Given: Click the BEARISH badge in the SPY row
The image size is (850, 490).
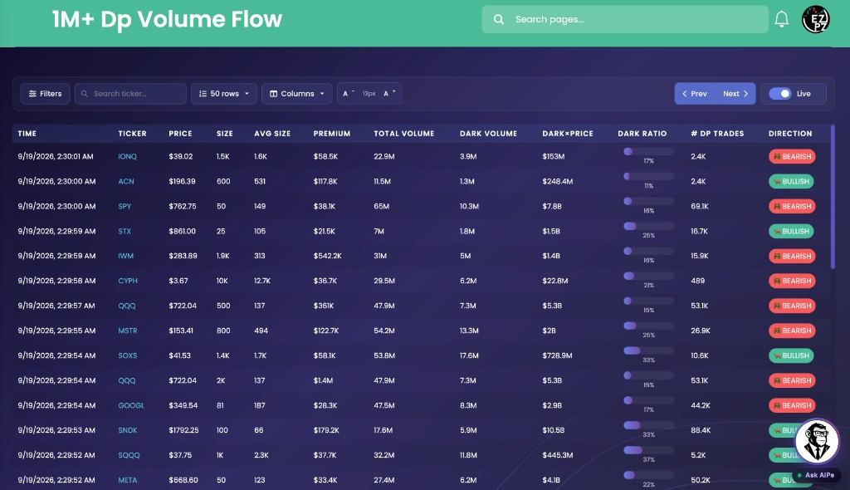Looking at the screenshot, I should [792, 206].
